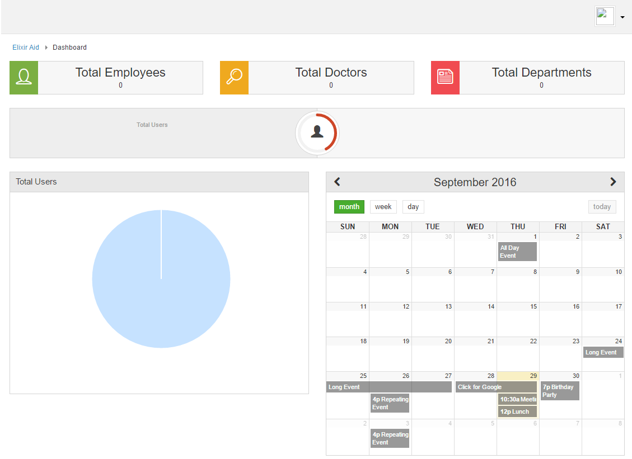Viewport: 632px width, 459px height.
Task: Open the Elixir Aid breadcrumb link
Action: click(25, 47)
